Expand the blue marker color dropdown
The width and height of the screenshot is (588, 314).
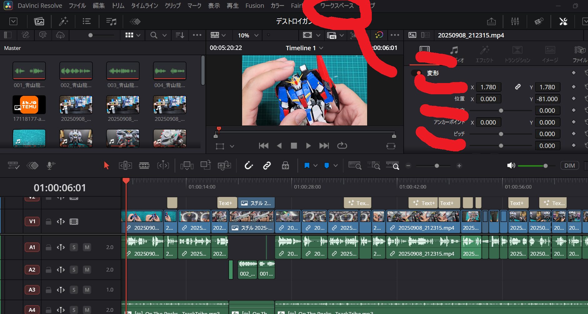[336, 165]
